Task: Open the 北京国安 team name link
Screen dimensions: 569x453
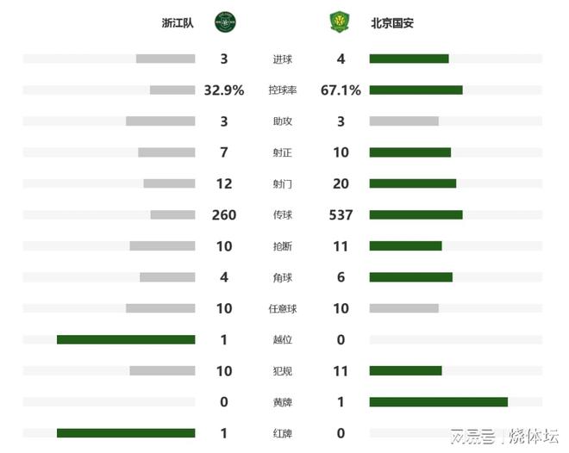Action: coord(392,23)
